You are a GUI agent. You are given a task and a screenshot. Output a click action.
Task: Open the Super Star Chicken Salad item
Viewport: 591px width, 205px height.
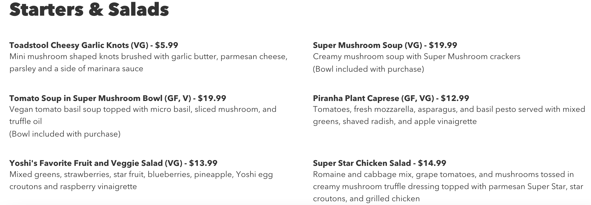[x=362, y=163]
